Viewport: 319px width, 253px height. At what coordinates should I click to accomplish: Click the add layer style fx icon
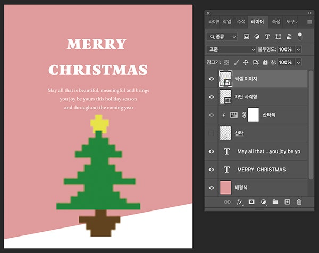coord(240,202)
